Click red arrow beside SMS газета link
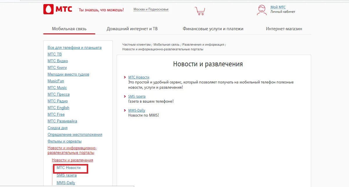 click(x=125, y=96)
